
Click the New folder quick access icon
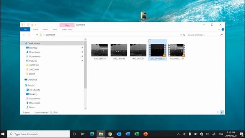tap(32, 25)
